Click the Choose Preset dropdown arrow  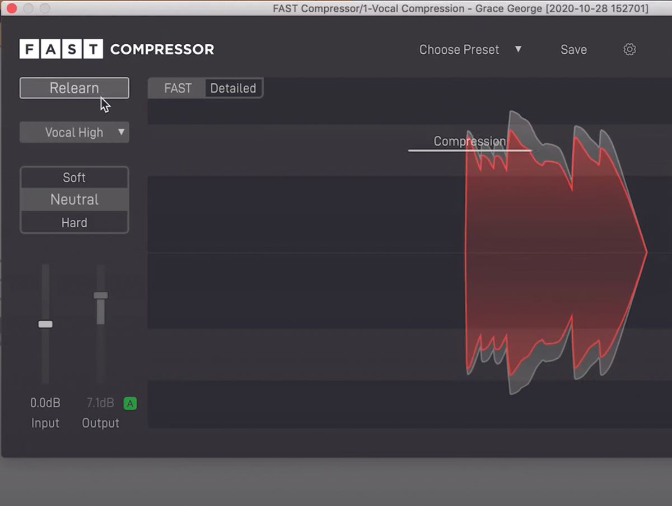pos(519,49)
